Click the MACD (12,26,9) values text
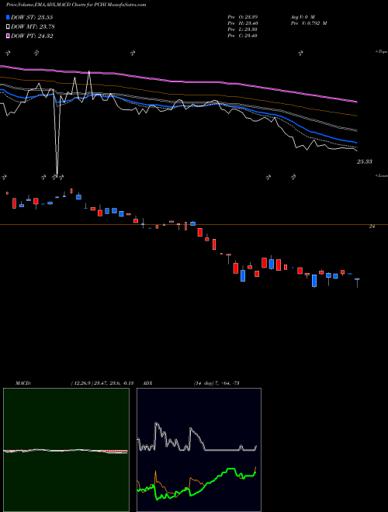Screen dimensions: 388x512 click(102, 383)
